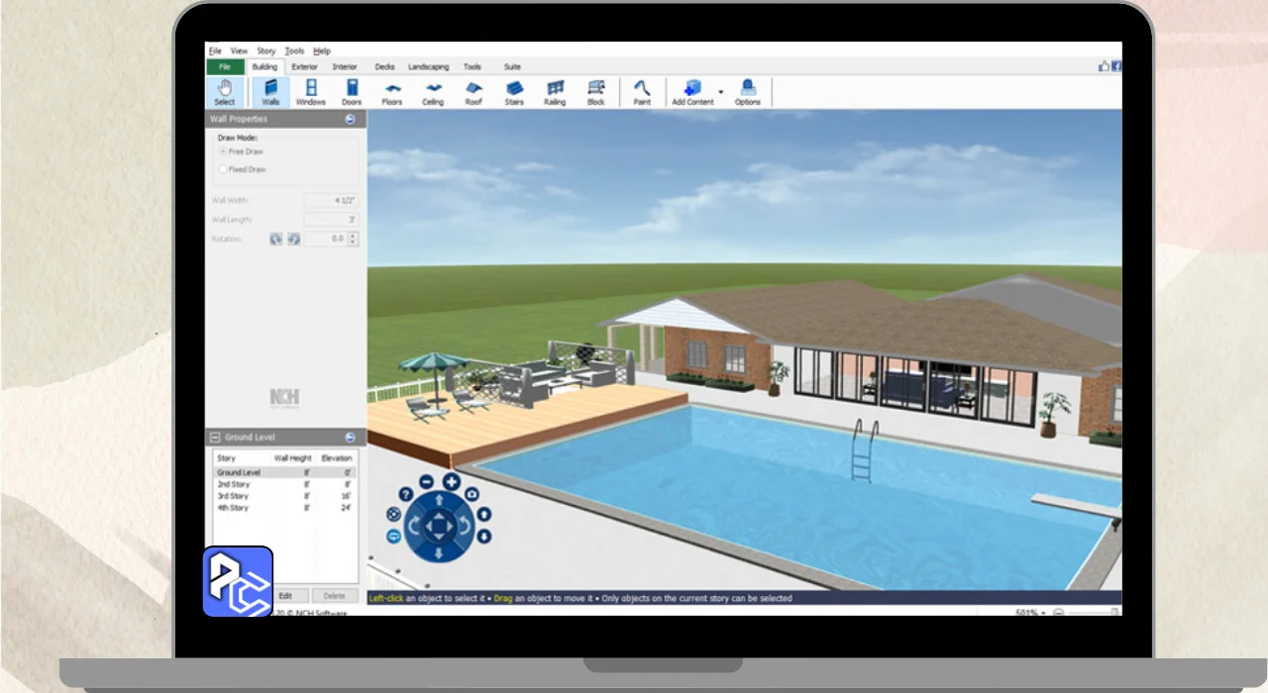Open the Options toolbar button
1268x693 pixels.
coord(748,92)
